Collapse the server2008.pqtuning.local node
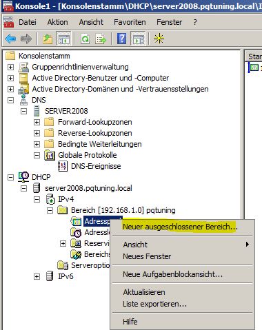This screenshot has width=262, height=330. (23, 188)
